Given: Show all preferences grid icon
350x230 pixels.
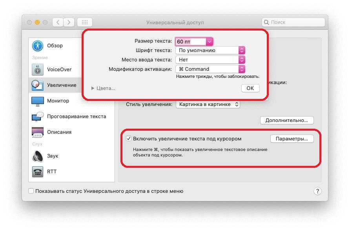Looking at the screenshot, I should coord(85,22).
